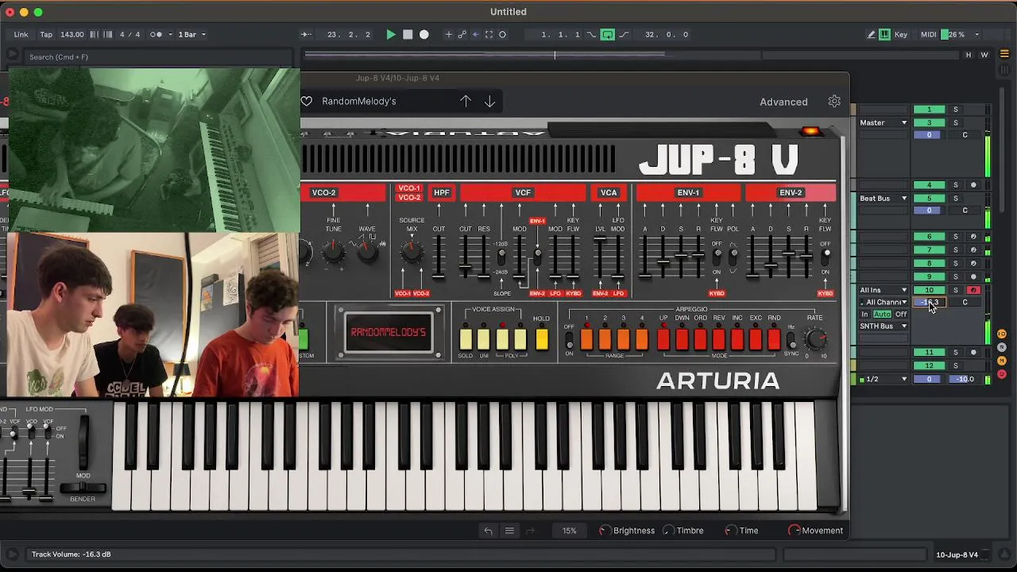1017x572 pixels.
Task: Open the RandomMelody's preset name browser
Action: (x=359, y=101)
